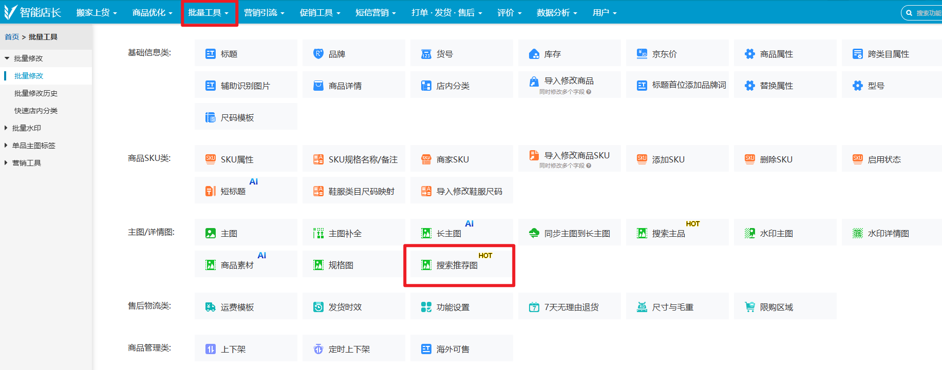Open 7天无理由退货 calendar icon
Image resolution: width=942 pixels, height=370 pixels.
pyautogui.click(x=534, y=307)
